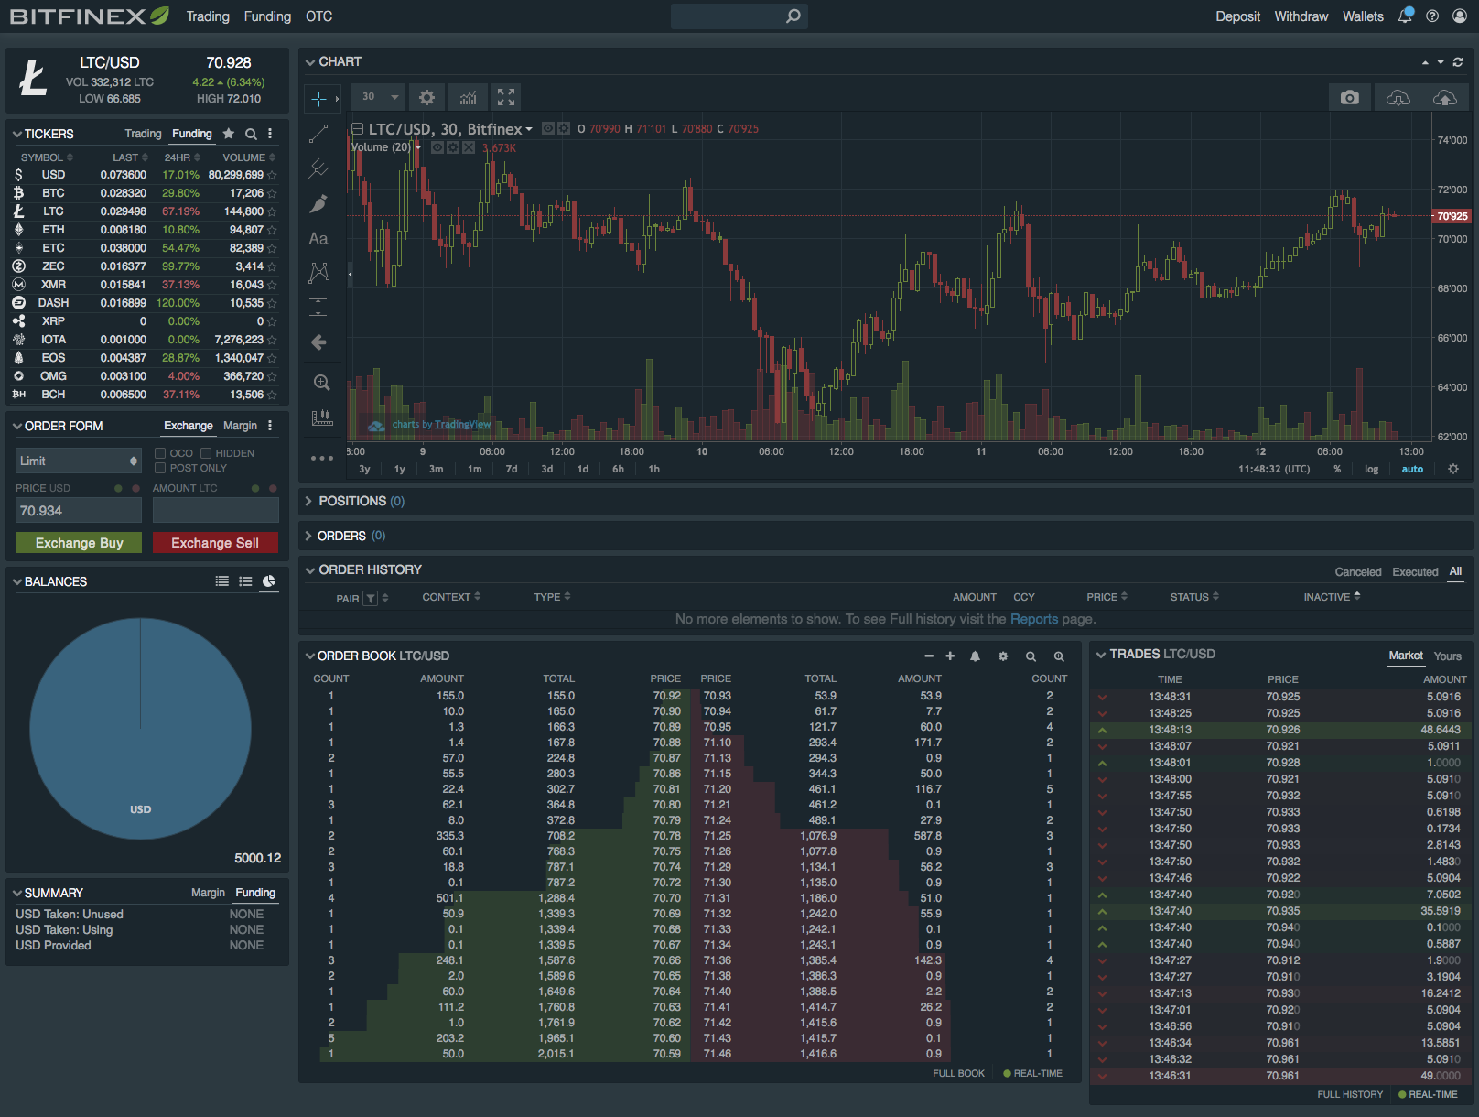Switch trades panel to Yours tab

click(1448, 656)
